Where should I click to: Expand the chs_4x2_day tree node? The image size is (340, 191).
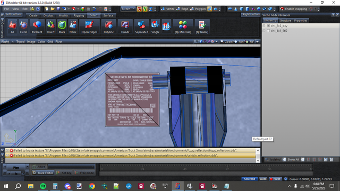(264, 26)
